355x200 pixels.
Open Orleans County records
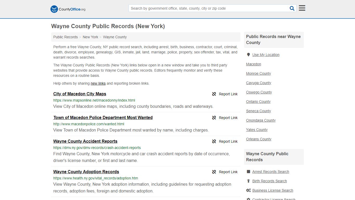coord(259,139)
